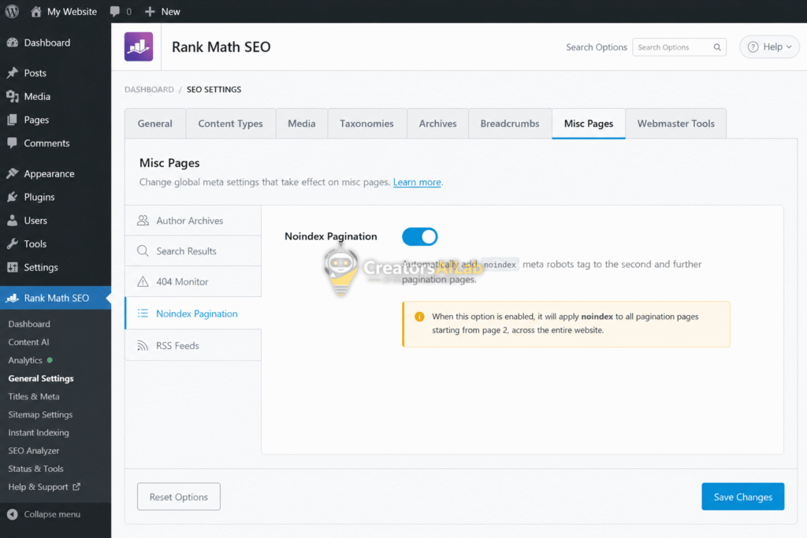Click the Help question mark icon

tap(753, 46)
